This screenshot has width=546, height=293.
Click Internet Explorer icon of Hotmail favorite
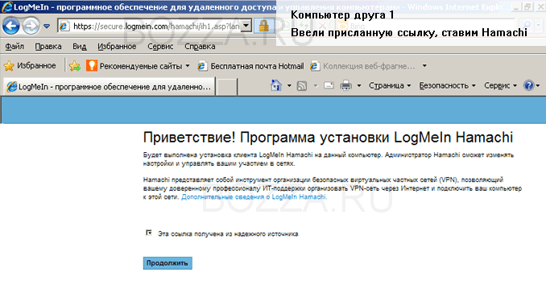202,66
